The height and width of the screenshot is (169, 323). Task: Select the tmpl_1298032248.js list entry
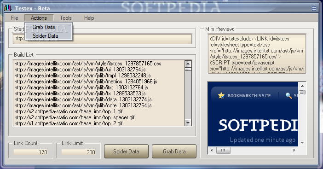pos(82,76)
